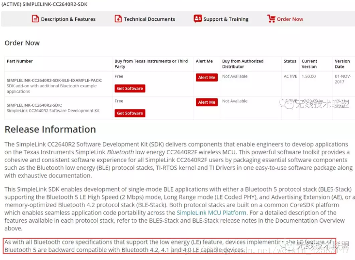Follow the SimpleLink MCU Platform link
Screen dimensions: 355x260
click(x=211, y=212)
